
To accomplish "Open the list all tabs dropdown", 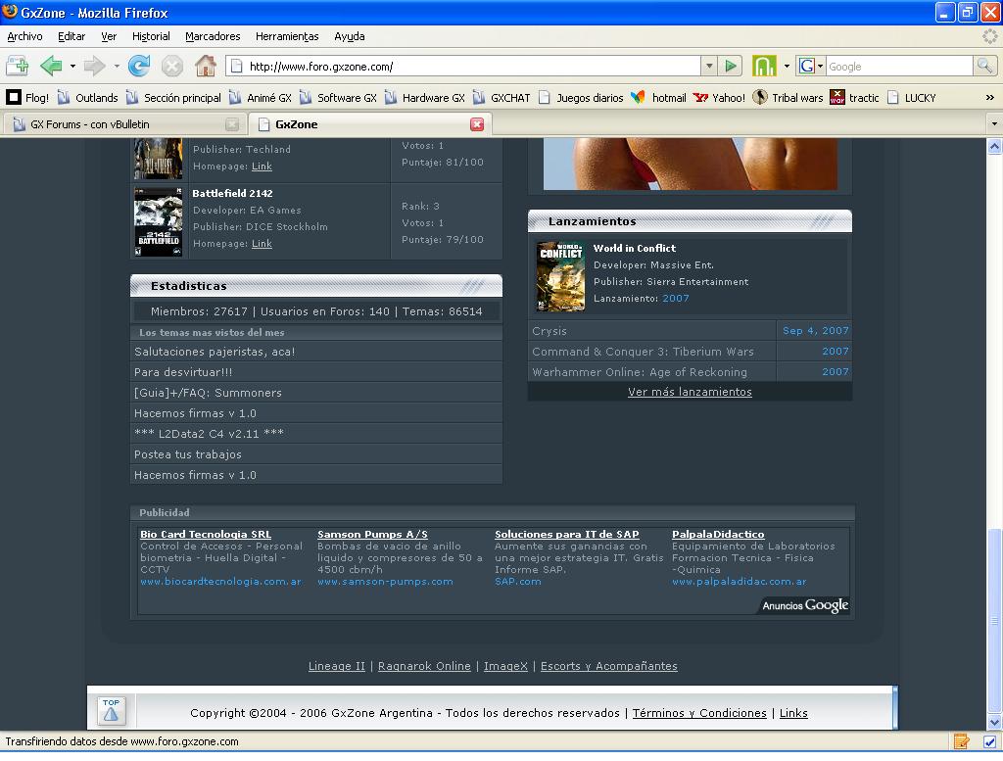I will click(x=993, y=124).
